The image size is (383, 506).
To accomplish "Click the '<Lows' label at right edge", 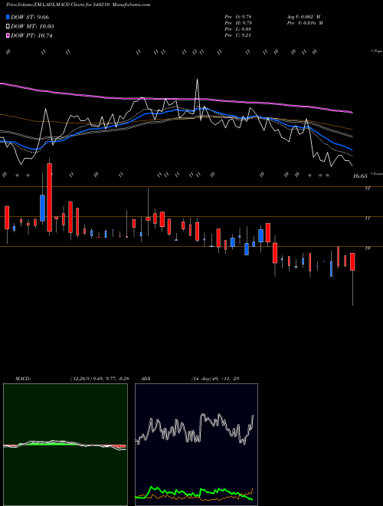I will 376,173.
